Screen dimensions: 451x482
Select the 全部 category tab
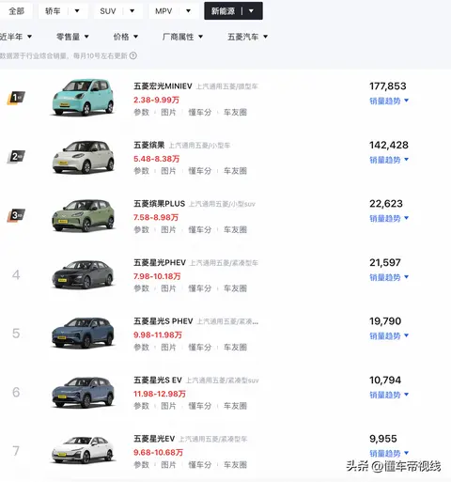16,11
